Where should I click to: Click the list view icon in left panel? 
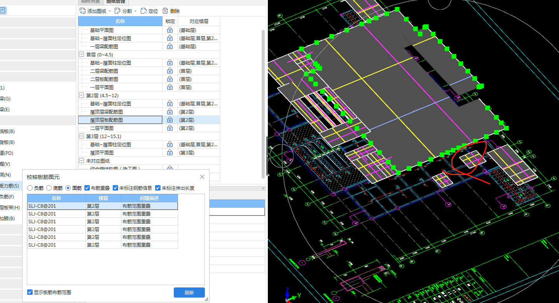click(2, 11)
